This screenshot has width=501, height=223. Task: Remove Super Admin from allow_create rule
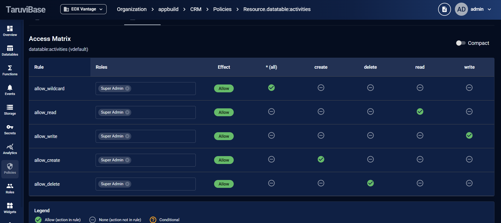pos(127,160)
